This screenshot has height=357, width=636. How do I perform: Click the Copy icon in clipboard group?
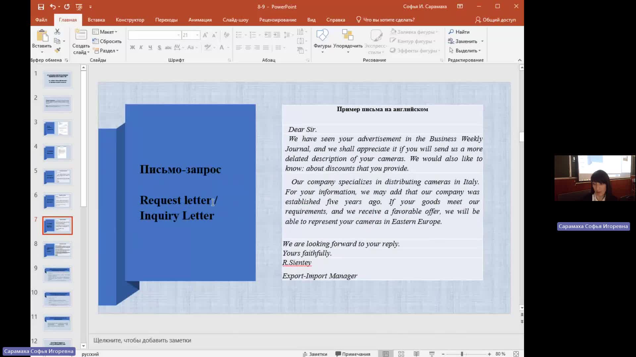tap(57, 41)
